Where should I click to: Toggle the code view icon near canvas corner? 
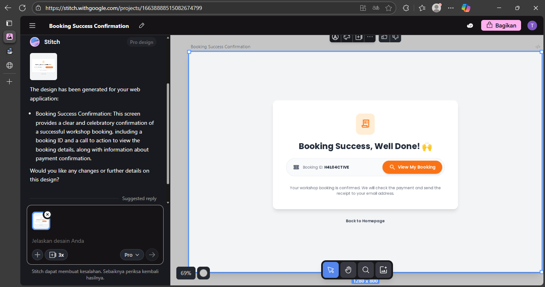[537, 47]
